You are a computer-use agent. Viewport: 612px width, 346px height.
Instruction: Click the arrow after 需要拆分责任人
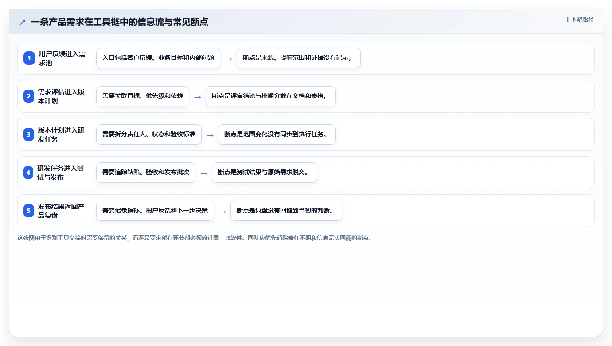(210, 135)
